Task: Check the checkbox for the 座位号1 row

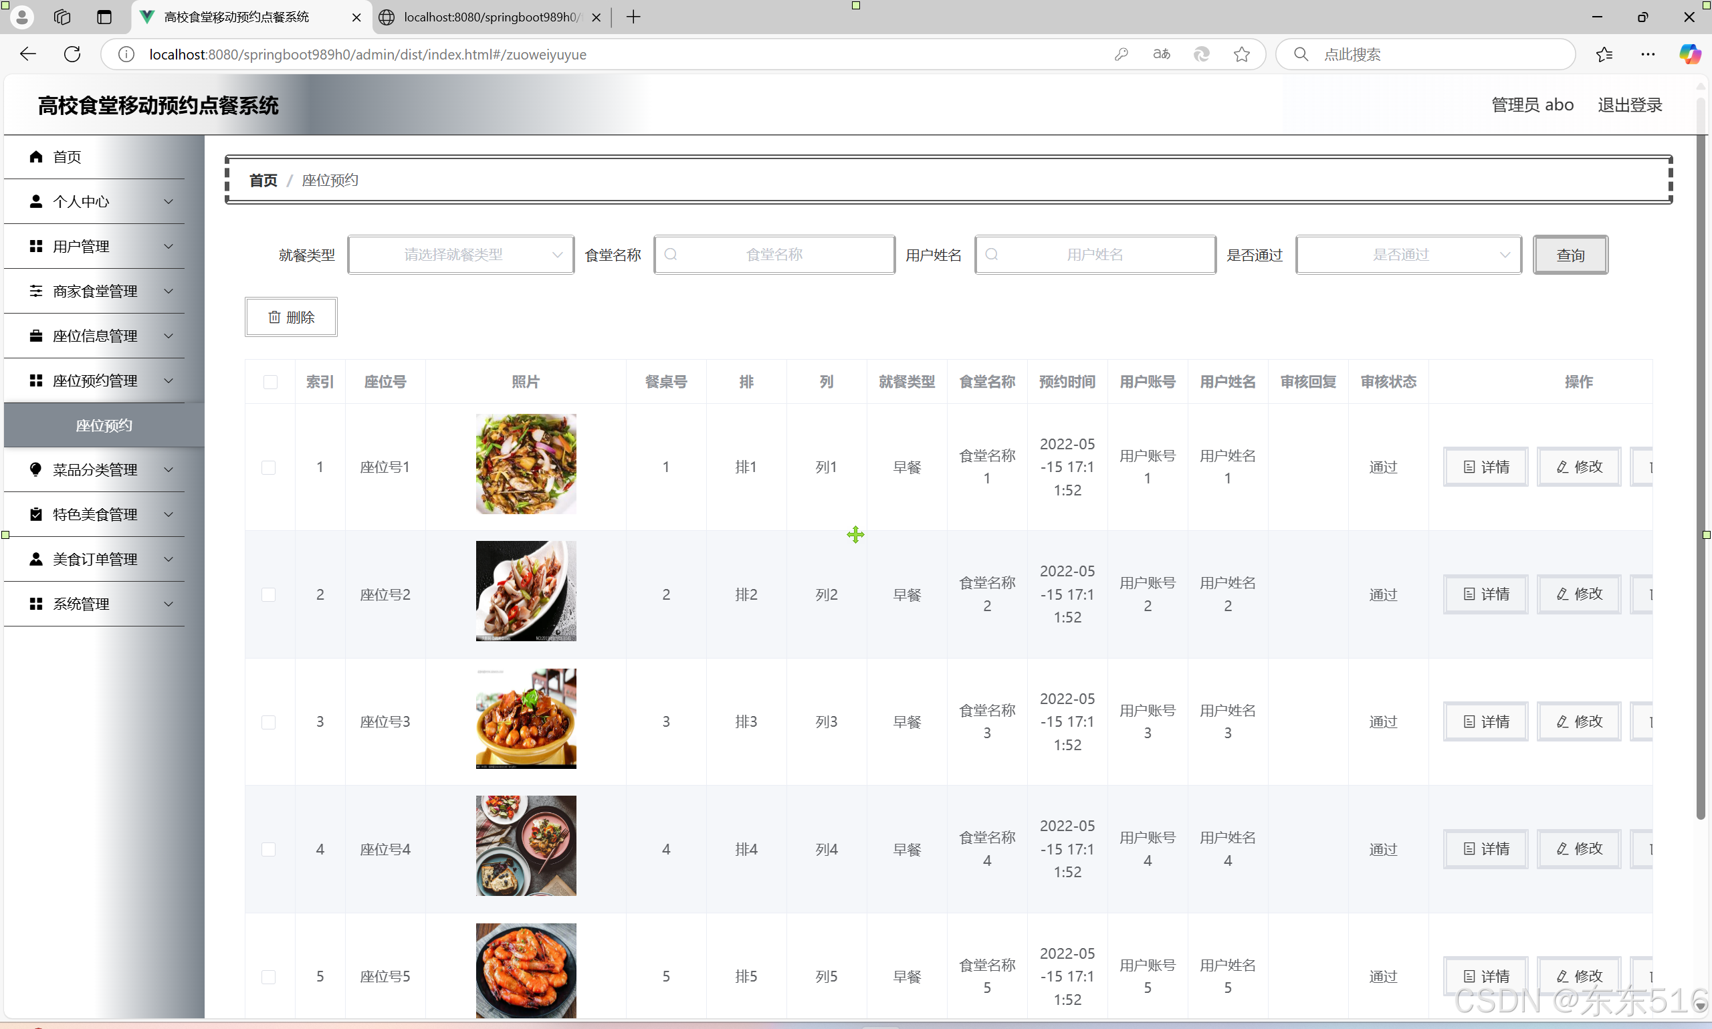Action: point(268,467)
